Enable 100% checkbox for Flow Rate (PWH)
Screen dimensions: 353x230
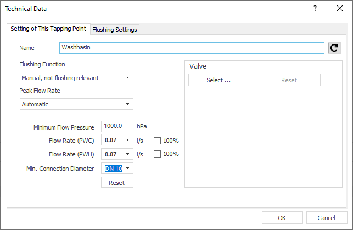[x=157, y=154]
